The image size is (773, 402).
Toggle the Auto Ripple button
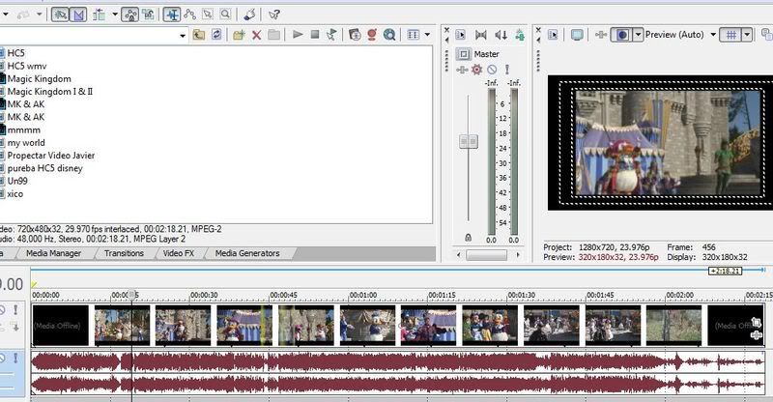100,14
